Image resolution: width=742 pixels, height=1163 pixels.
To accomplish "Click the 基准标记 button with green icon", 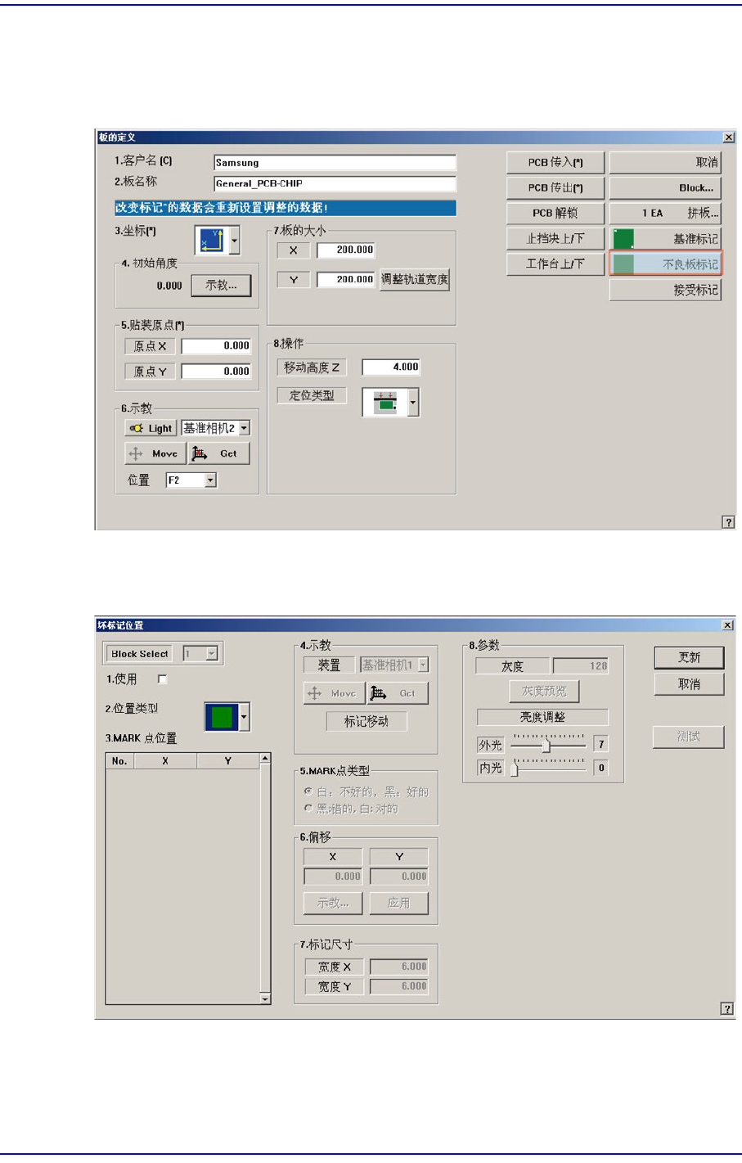I will click(665, 238).
